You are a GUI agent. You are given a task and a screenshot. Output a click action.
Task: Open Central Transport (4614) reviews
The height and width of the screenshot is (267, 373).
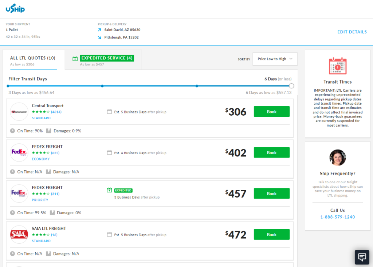coord(56,112)
